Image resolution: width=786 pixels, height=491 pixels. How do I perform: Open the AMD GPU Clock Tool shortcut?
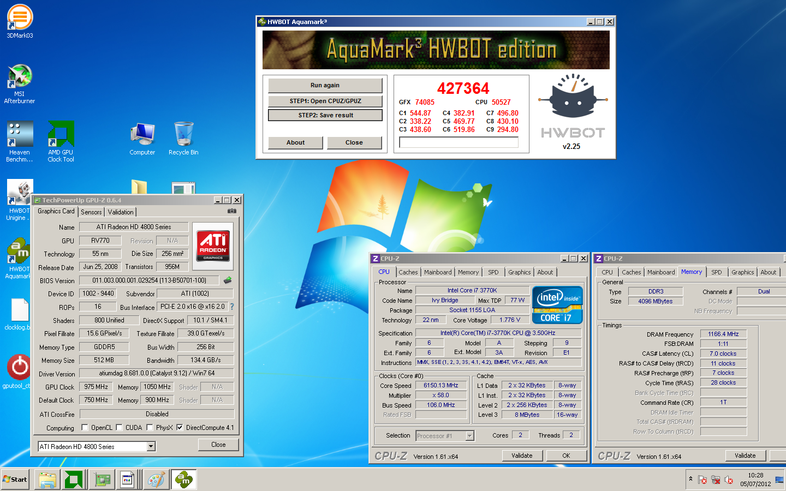pyautogui.click(x=61, y=142)
